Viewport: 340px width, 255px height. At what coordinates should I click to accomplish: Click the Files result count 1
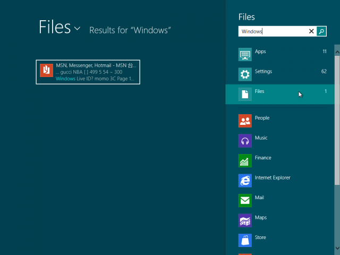click(326, 91)
